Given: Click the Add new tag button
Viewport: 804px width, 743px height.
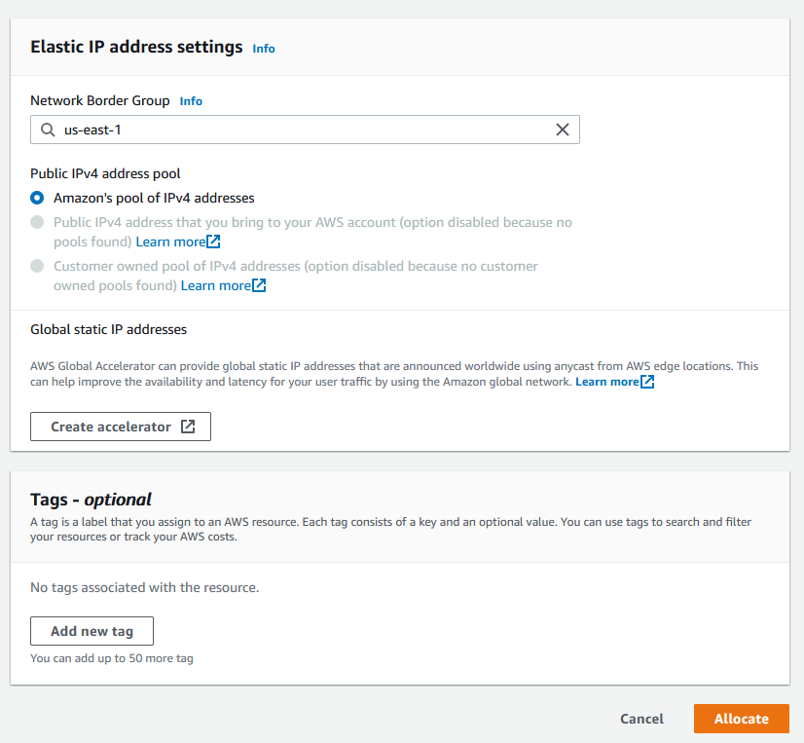Looking at the screenshot, I should 91,631.
